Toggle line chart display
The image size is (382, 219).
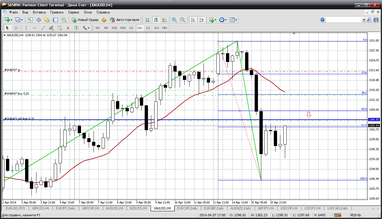coord(164,20)
